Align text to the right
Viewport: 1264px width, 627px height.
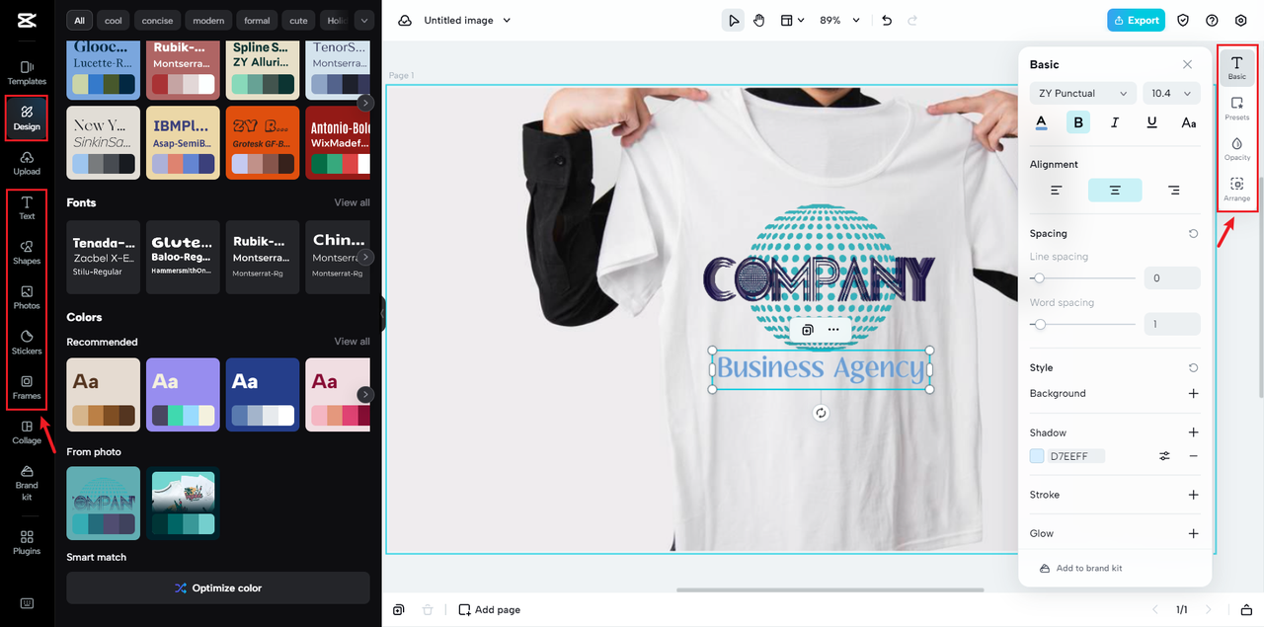[1173, 190]
